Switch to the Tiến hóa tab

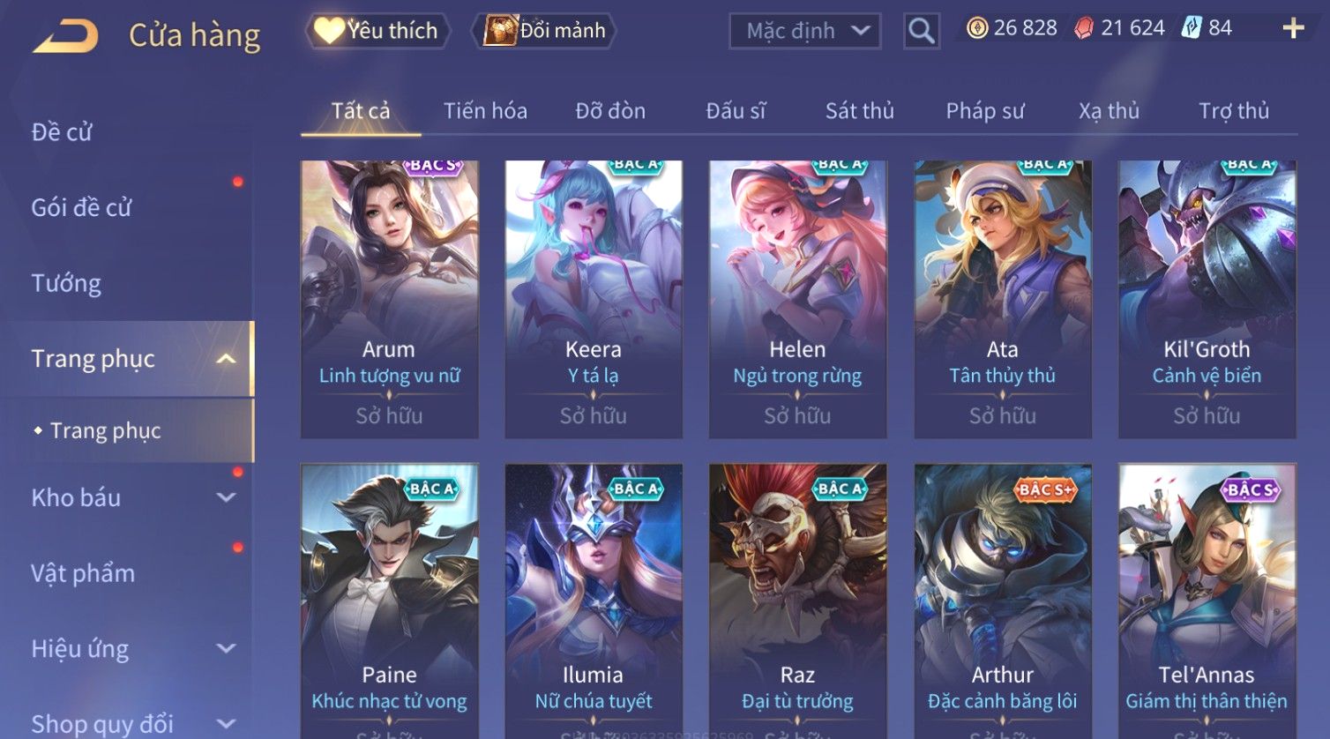click(x=485, y=111)
